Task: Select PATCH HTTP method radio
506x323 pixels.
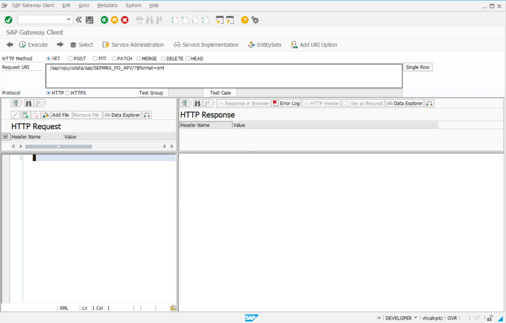Action: click(x=114, y=59)
